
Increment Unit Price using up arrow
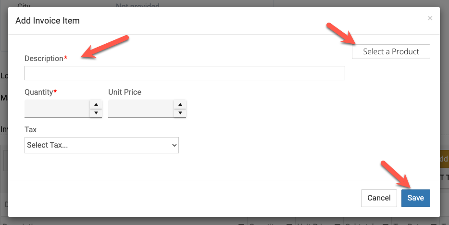(180, 104)
